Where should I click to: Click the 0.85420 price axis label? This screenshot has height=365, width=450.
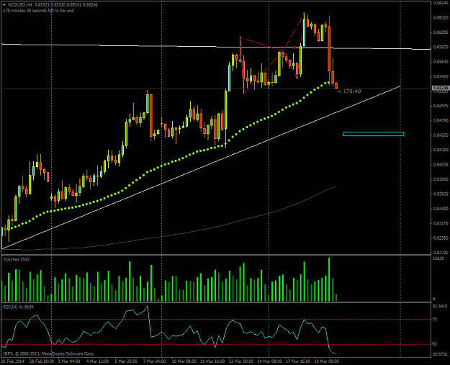(x=441, y=76)
